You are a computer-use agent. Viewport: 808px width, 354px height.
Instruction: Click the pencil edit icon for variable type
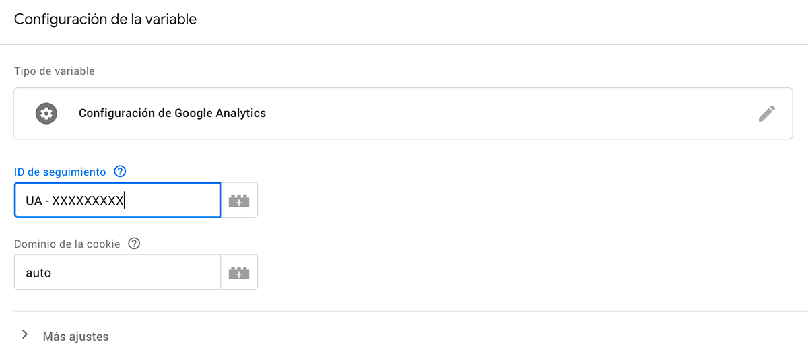pyautogui.click(x=766, y=113)
